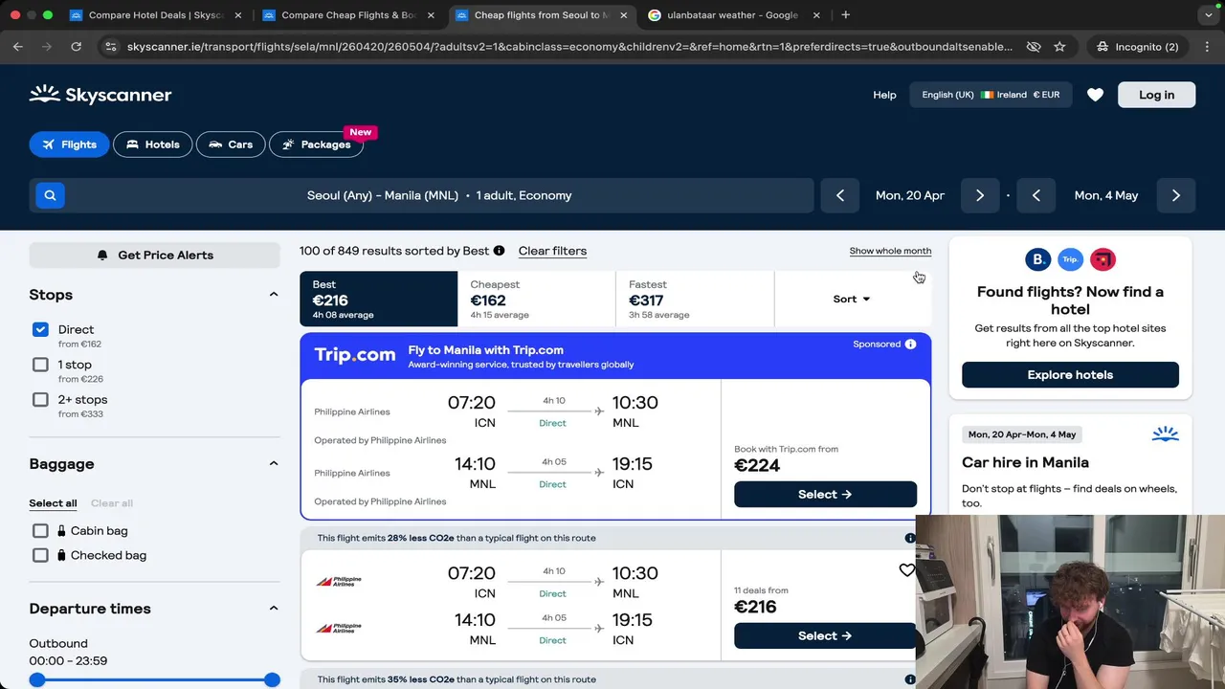This screenshot has height=689, width=1225.
Task: Collapse the Baggage filter section
Action: click(273, 464)
